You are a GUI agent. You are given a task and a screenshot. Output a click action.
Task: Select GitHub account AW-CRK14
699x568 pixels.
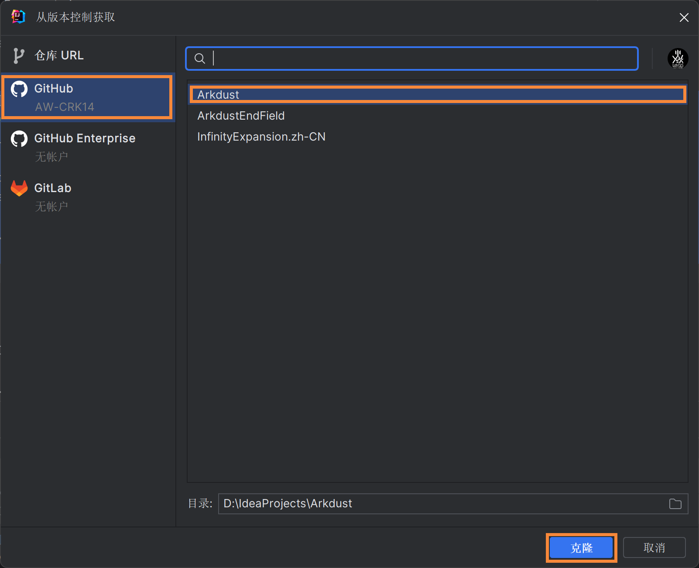(x=87, y=97)
